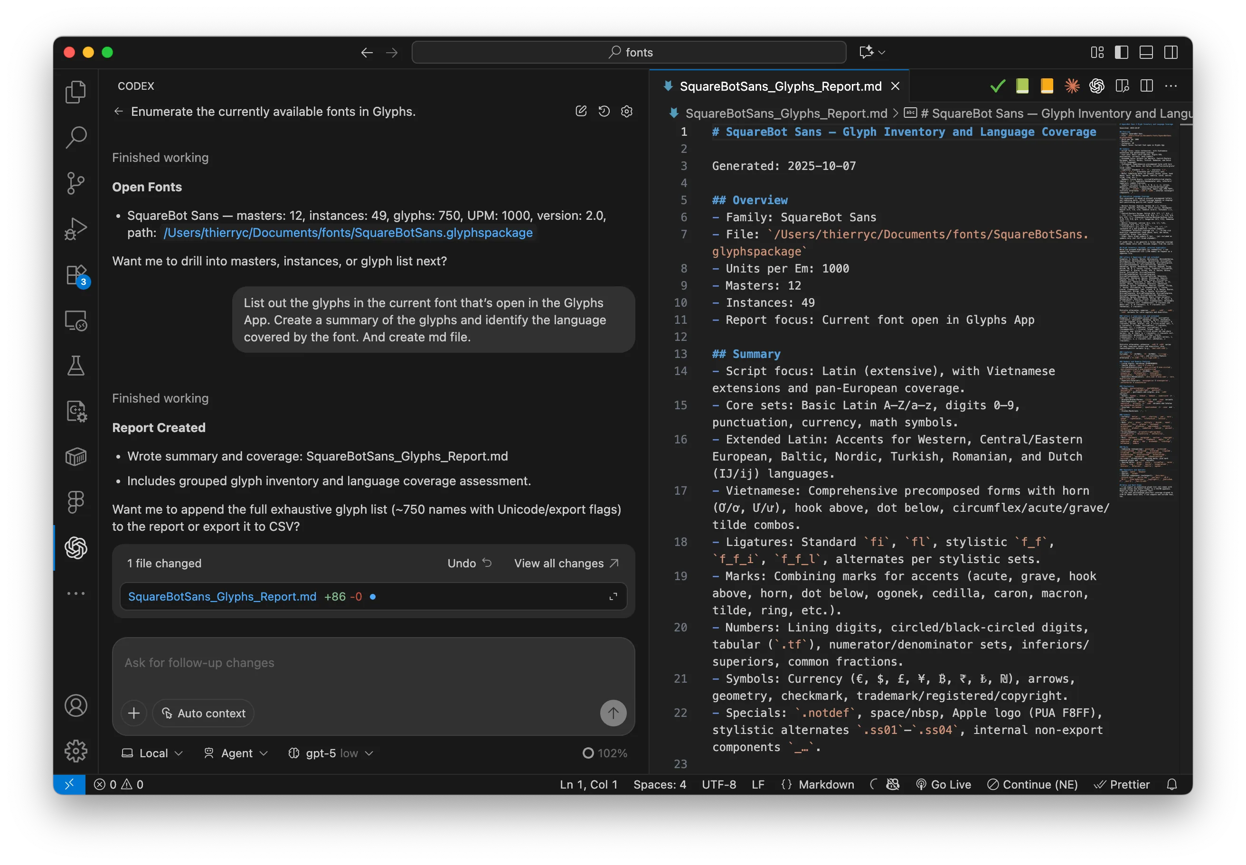This screenshot has height=865, width=1246.
Task: Open SquareBotSans.glyphspackage path link
Action: [348, 233]
